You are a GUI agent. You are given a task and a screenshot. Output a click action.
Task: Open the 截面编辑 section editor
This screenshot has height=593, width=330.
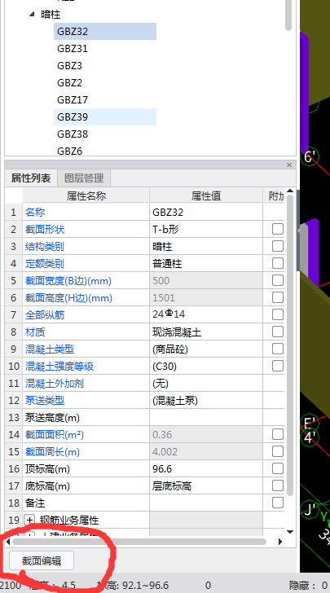pos(42,560)
